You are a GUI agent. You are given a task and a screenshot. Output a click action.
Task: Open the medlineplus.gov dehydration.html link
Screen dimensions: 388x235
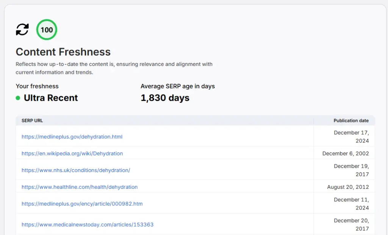click(72, 137)
